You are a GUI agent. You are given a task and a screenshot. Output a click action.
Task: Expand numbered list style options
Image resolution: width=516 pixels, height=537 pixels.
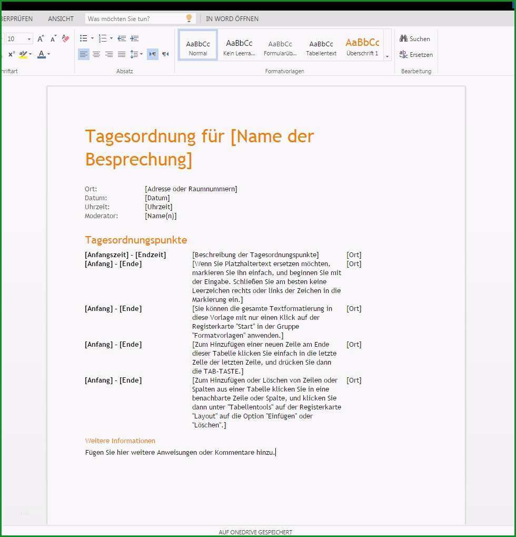pos(111,38)
